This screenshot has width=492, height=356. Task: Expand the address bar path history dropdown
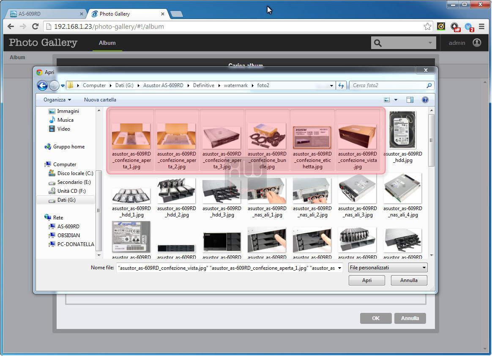(x=331, y=85)
